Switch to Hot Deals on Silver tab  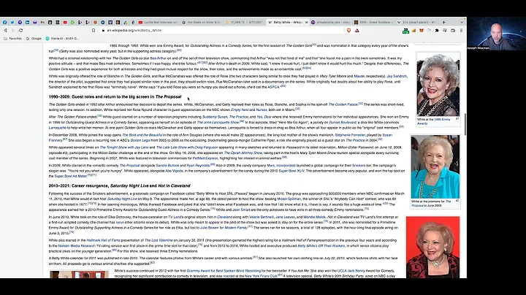point(202,23)
